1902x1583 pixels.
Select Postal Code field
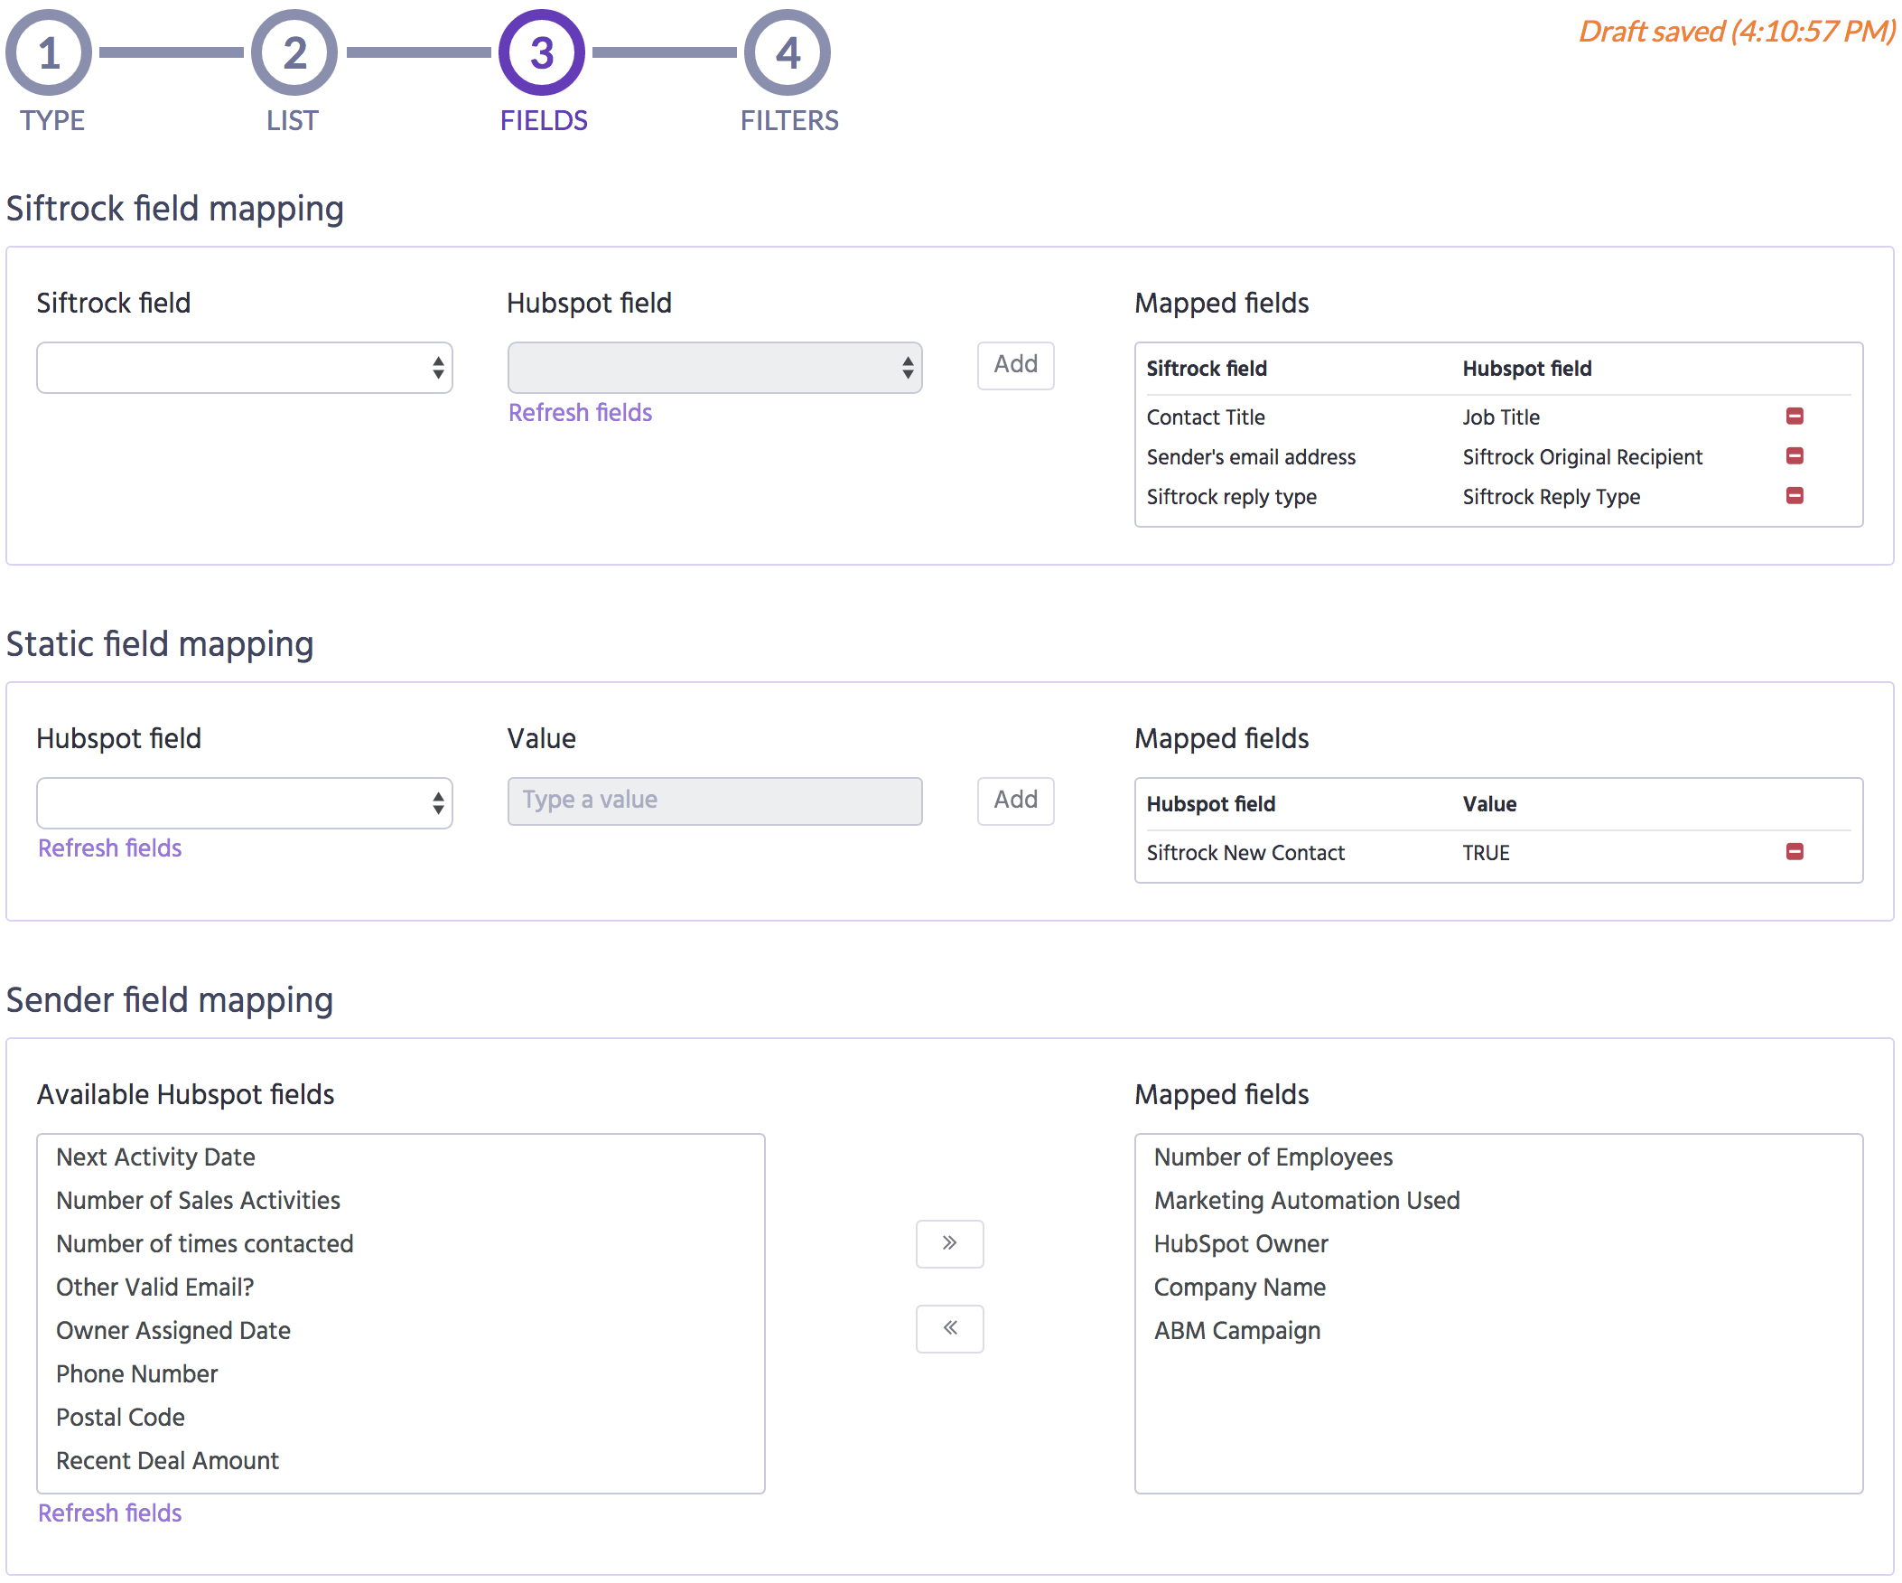400,1418
